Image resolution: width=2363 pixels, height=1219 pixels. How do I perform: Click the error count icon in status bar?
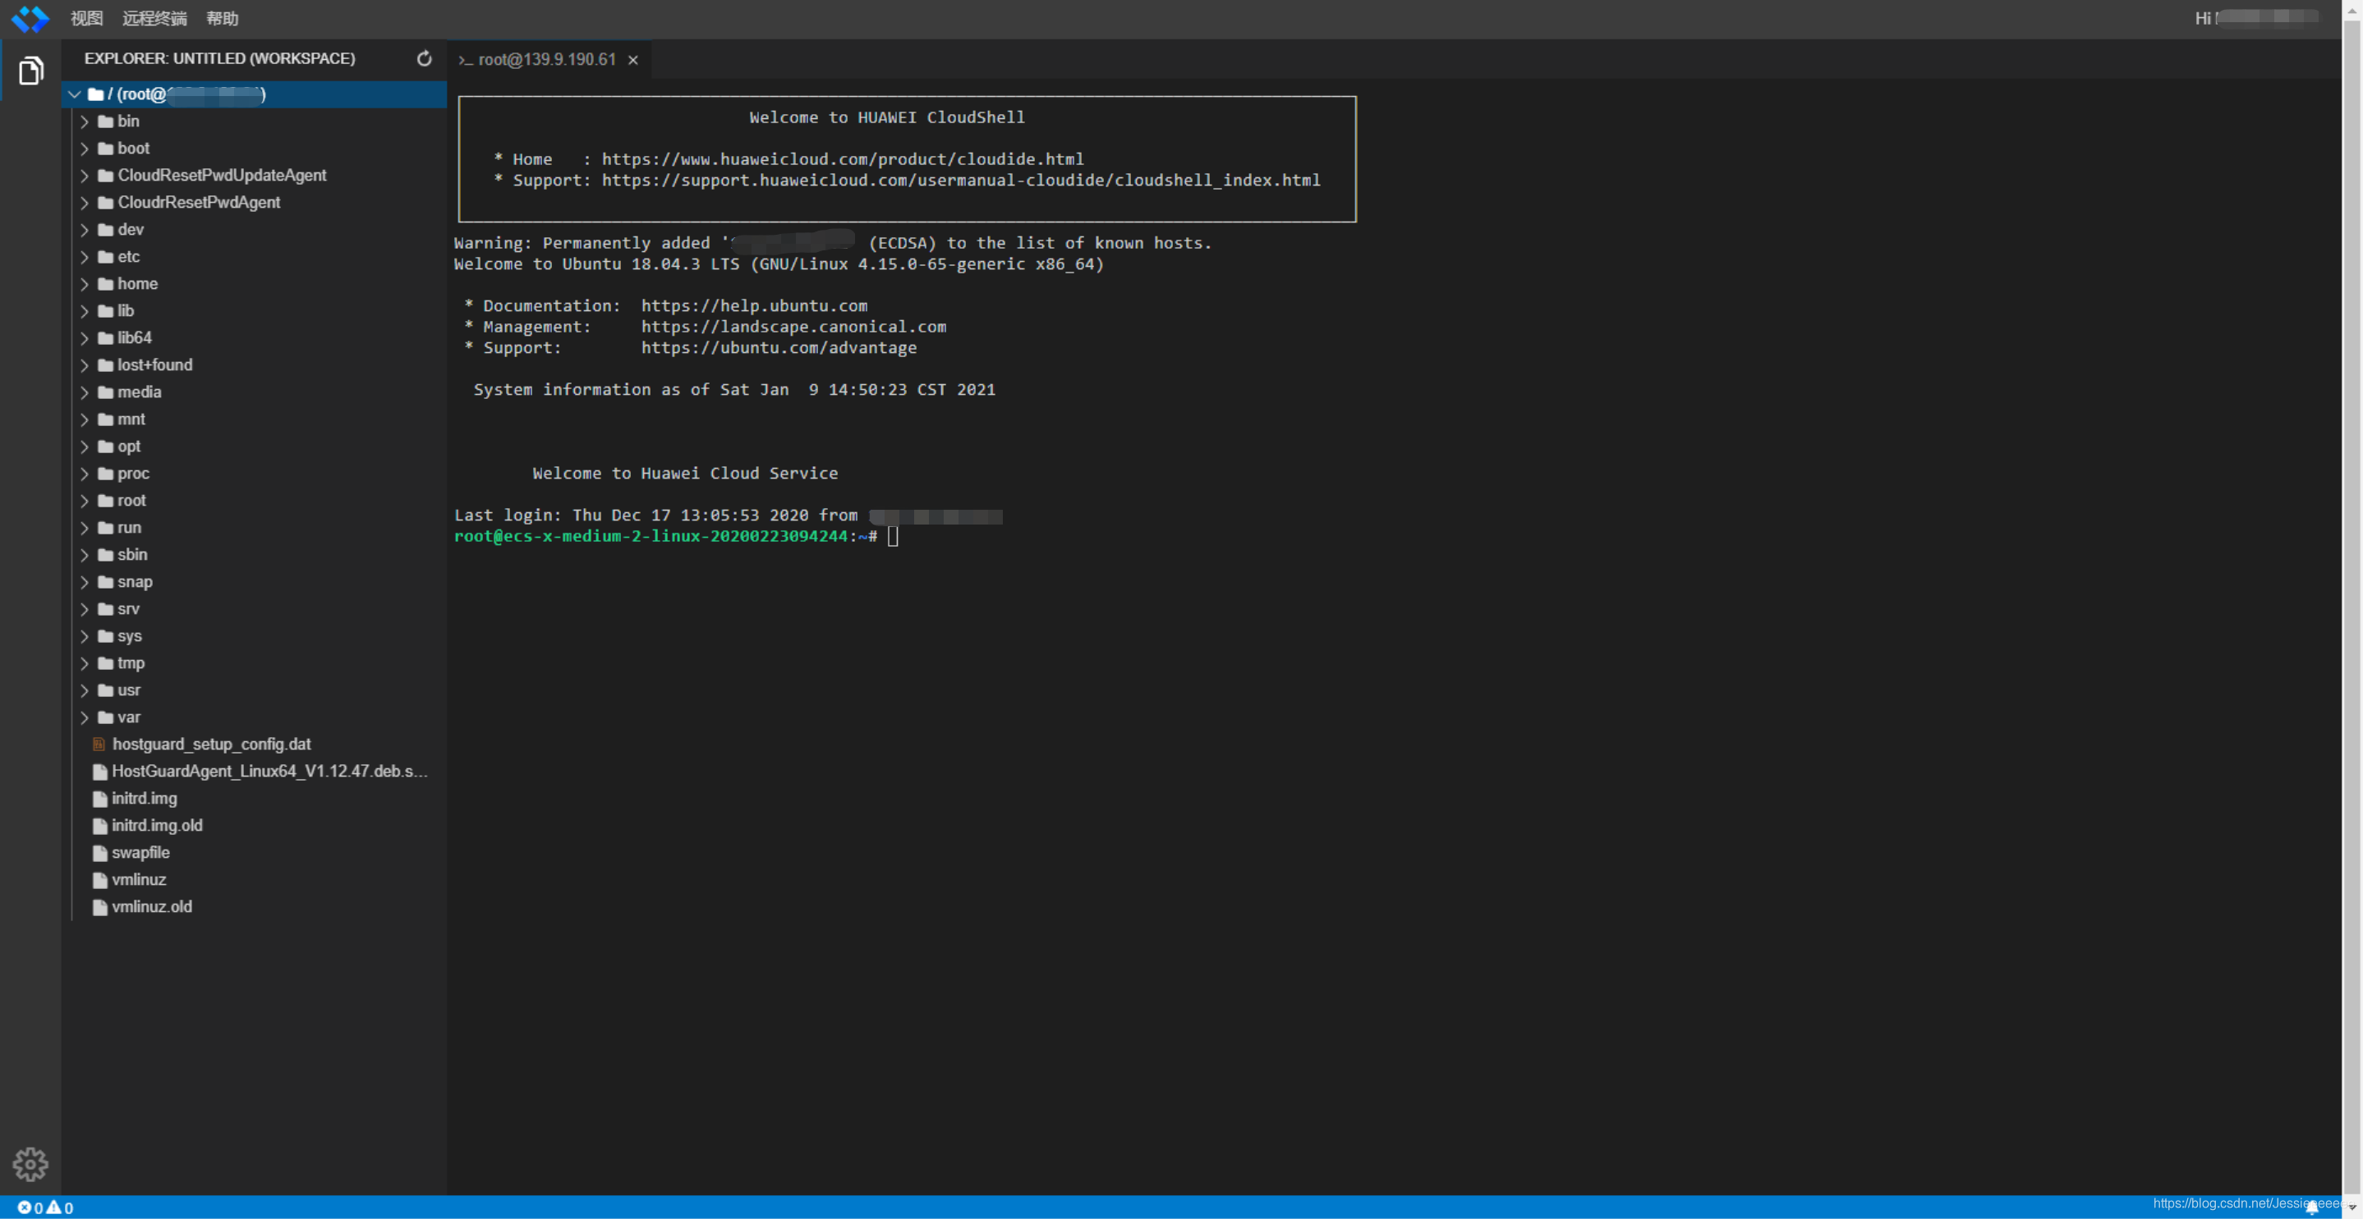(24, 1207)
